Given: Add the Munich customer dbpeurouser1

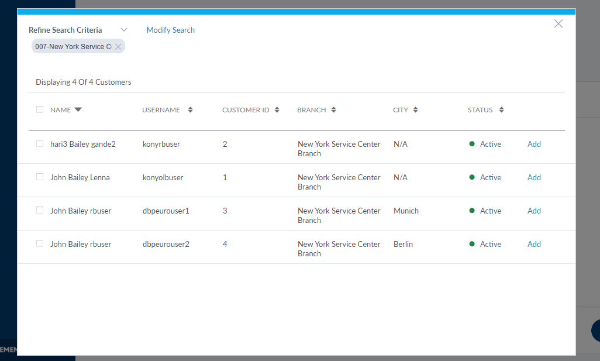Looking at the screenshot, I should click(x=534, y=211).
